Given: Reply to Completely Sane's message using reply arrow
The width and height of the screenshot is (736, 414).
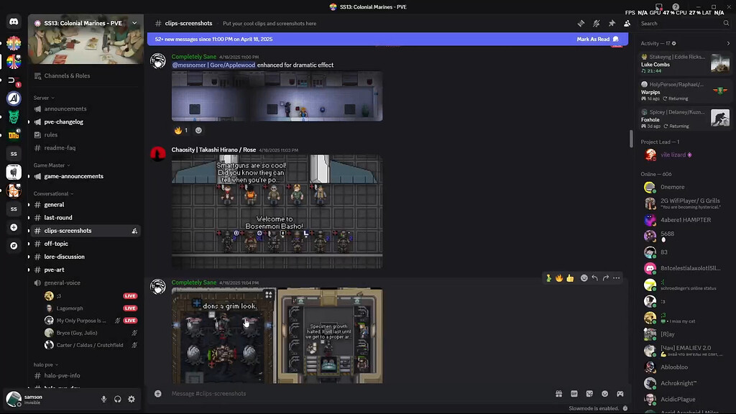Looking at the screenshot, I should pos(595,278).
